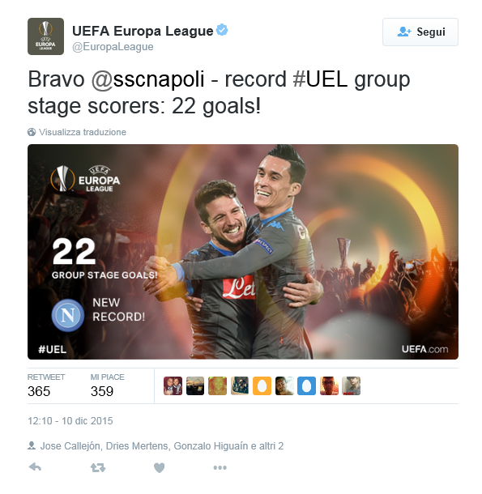Click the @EuropaLeague handle
The width and height of the screenshot is (482, 494).
[113, 47]
